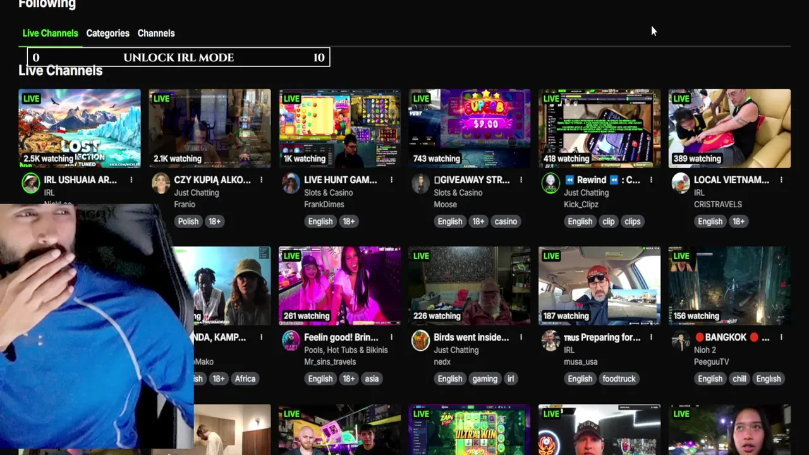Open Pools, Hot Tubs & Bikinis category
The width and height of the screenshot is (809, 455).
coord(346,350)
